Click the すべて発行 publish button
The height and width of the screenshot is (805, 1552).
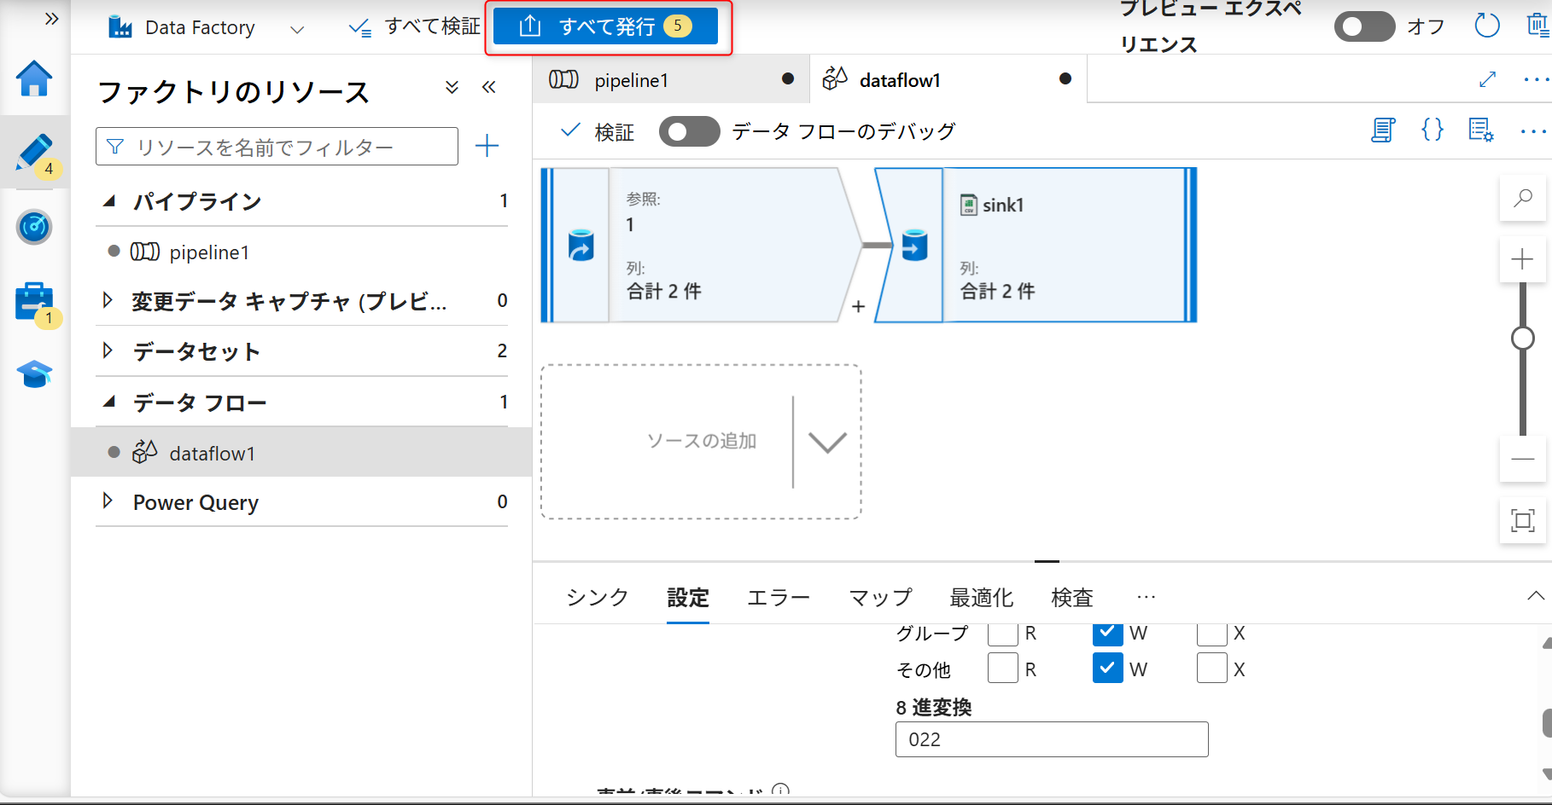[x=606, y=26]
